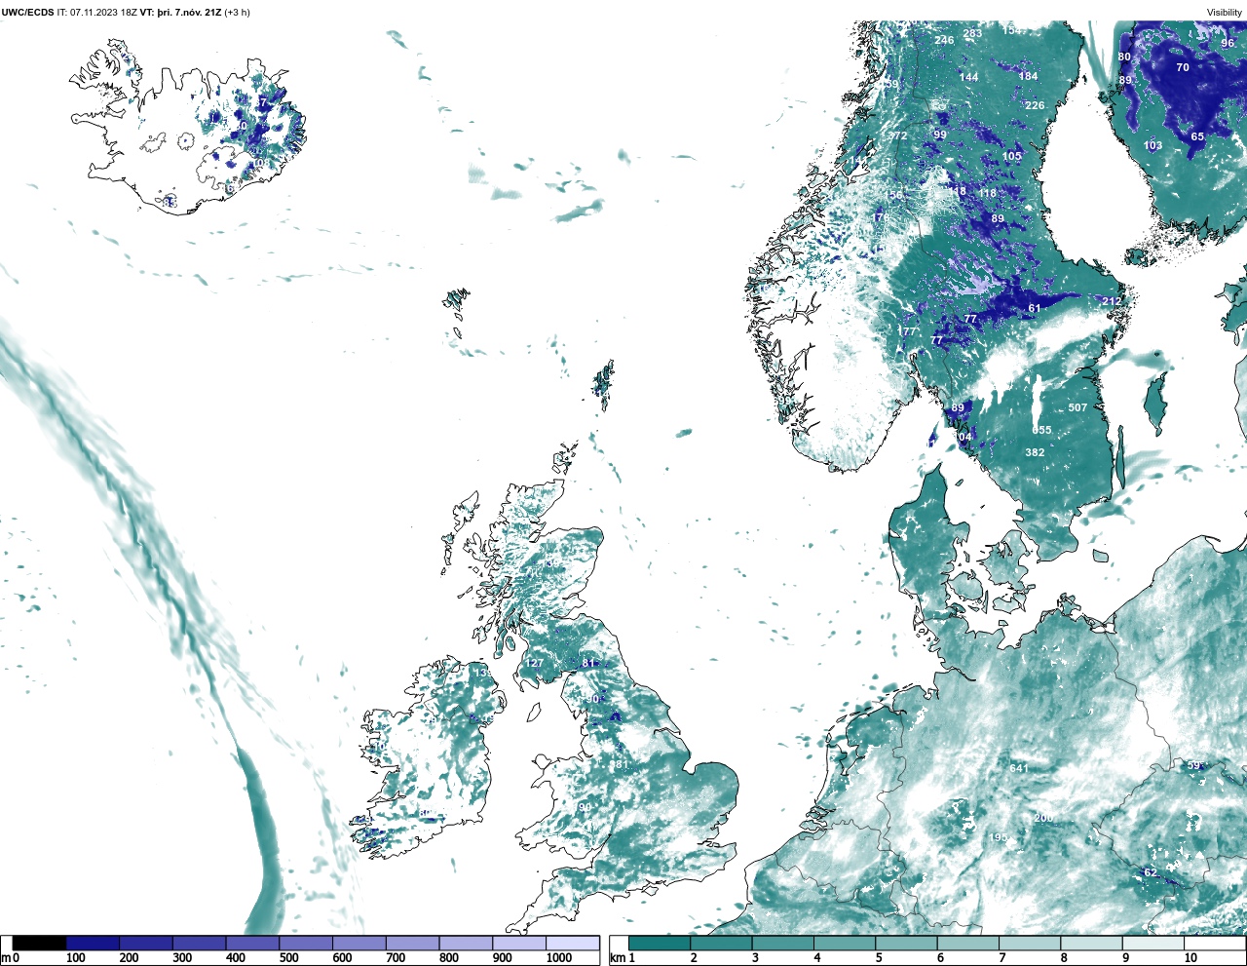Viewport: 1247px width, 966px height.
Task: Select the '500' tick label on meter scale
Action: click(288, 958)
